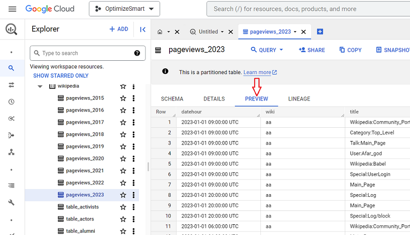
Task: Star the pageviews_2023 table
Action: point(123,195)
